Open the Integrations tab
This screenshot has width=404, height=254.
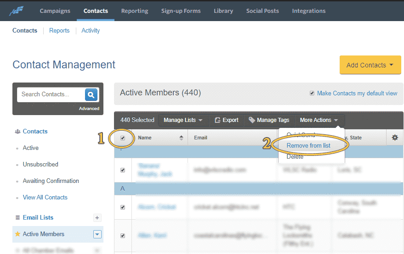pos(309,11)
